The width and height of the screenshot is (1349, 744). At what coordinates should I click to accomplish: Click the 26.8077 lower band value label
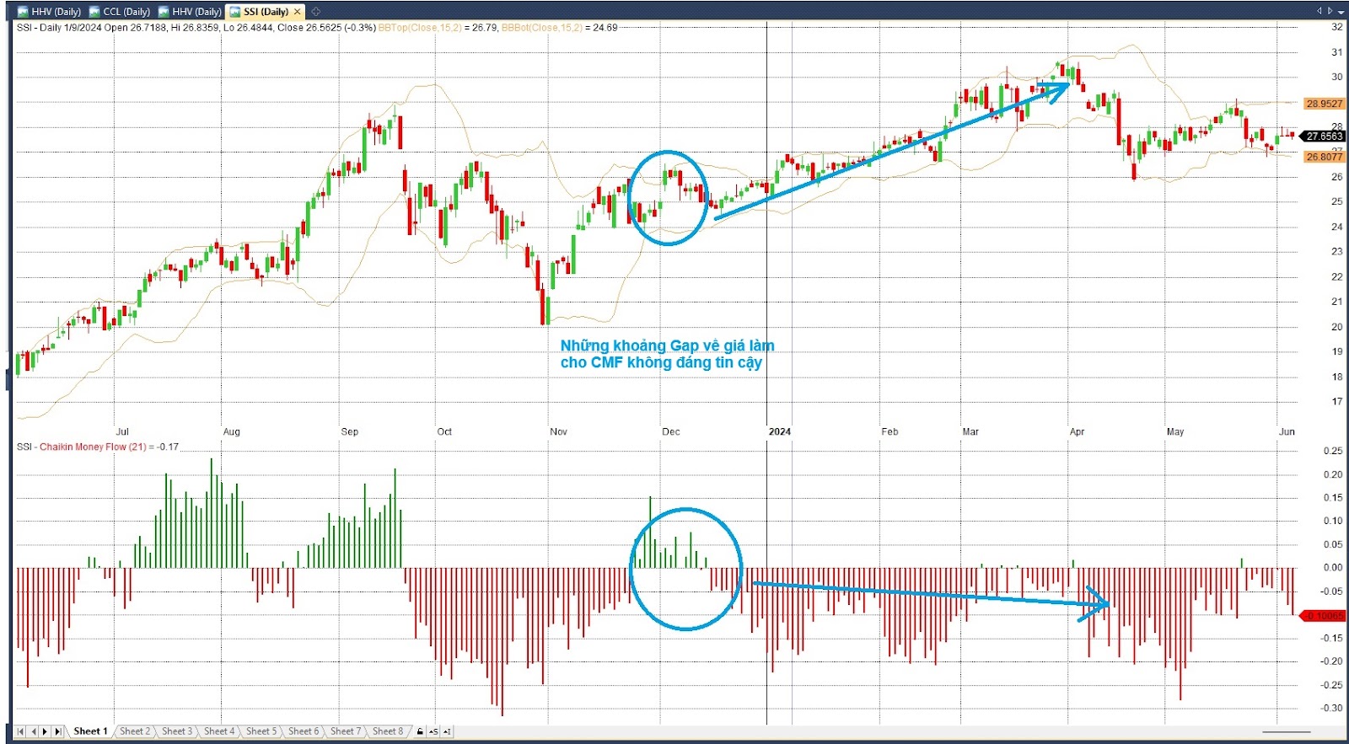(x=1324, y=157)
